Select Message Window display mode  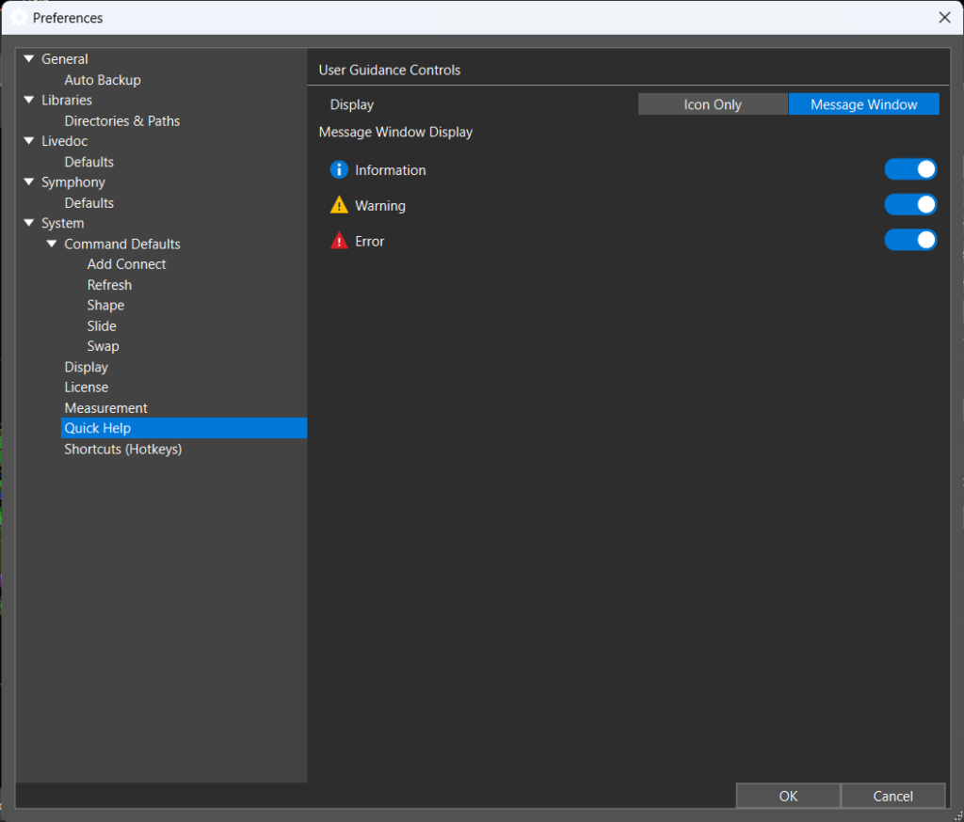863,104
